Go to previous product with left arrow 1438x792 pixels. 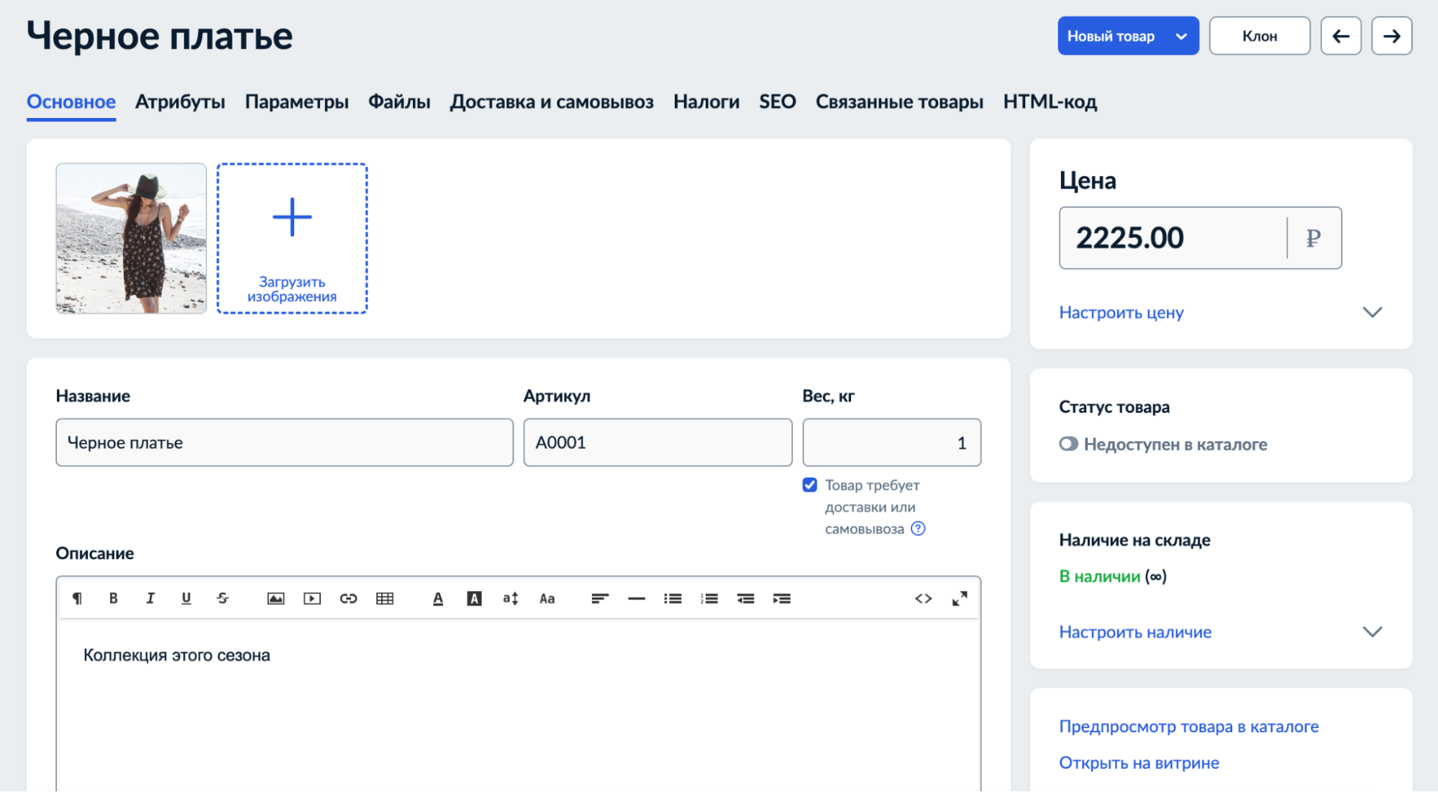pos(1341,36)
